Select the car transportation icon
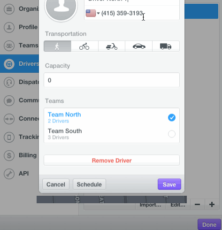The height and width of the screenshot is (230, 222). pyautogui.click(x=139, y=46)
